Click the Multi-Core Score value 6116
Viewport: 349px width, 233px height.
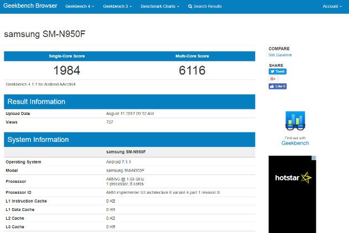point(192,71)
